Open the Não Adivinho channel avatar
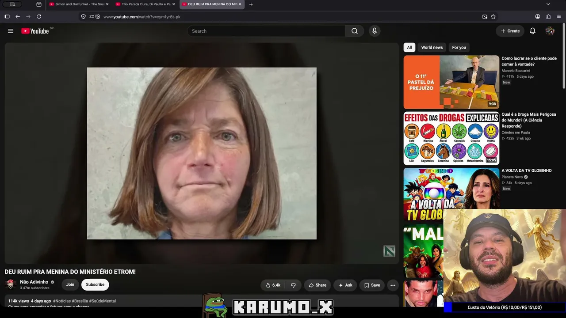The height and width of the screenshot is (318, 566). tap(11, 284)
